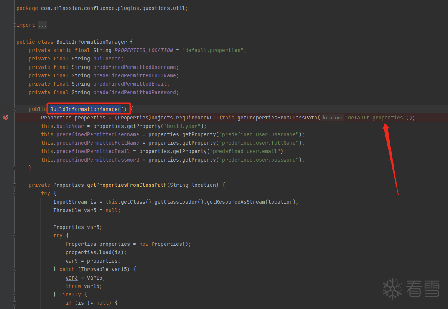Click the throw var15 statement
The width and height of the screenshot is (448, 309).
(84, 286)
